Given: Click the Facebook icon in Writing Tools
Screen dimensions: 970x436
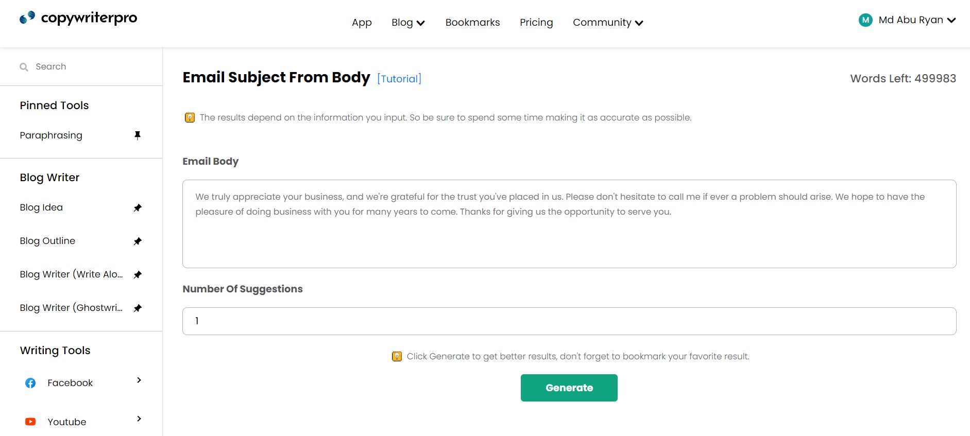Looking at the screenshot, I should click(30, 383).
